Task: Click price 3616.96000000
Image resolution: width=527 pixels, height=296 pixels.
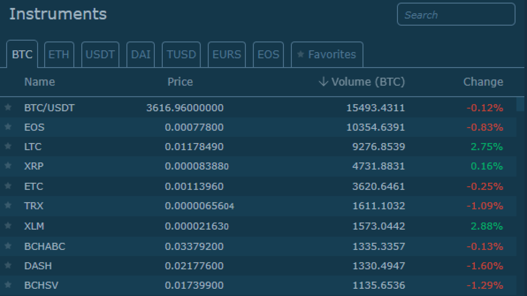Action: pyautogui.click(x=185, y=108)
